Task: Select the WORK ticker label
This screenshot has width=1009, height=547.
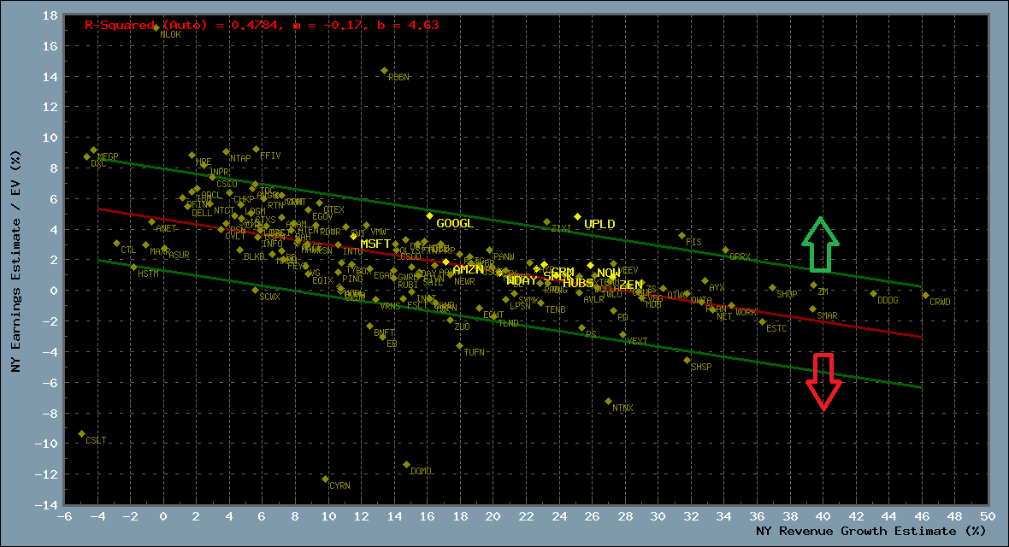Action: tap(746, 313)
